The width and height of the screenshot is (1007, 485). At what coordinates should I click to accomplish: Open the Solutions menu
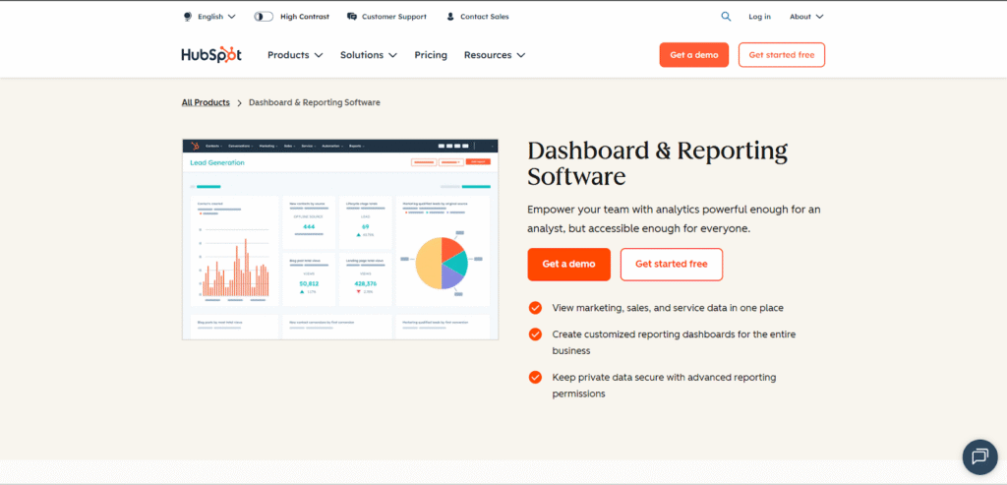click(x=369, y=55)
